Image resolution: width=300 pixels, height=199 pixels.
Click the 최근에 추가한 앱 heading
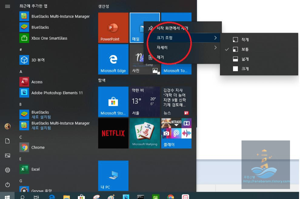pos(33,6)
